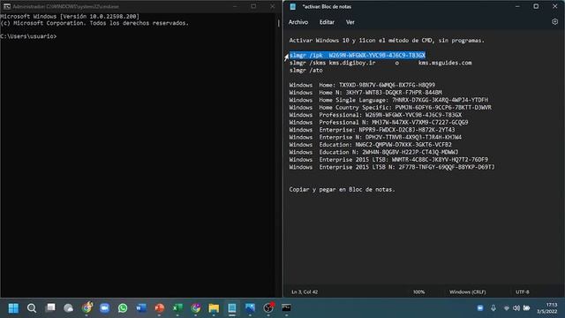The width and height of the screenshot is (565, 318).
Task: Click the Microsoft Windows version line in cmd
Action: (x=70, y=17)
